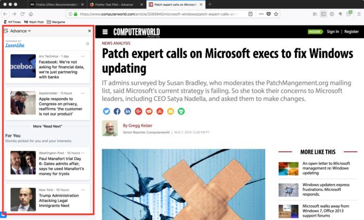Reload the current page

click(22, 14)
